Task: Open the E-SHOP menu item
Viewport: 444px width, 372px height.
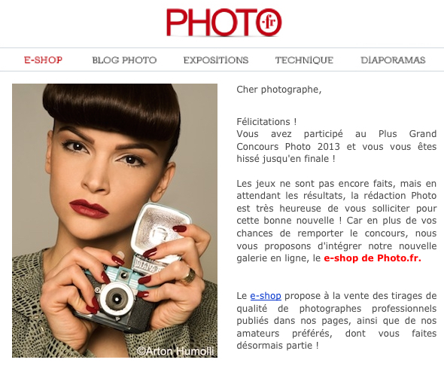Action: click(43, 60)
